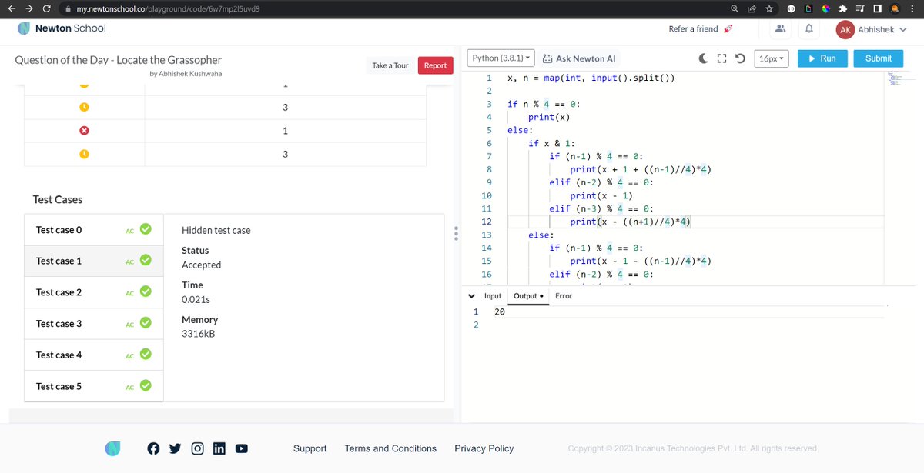This screenshot has height=473, width=924.
Task: Click the 'Hidden test case' text
Action: point(216,230)
